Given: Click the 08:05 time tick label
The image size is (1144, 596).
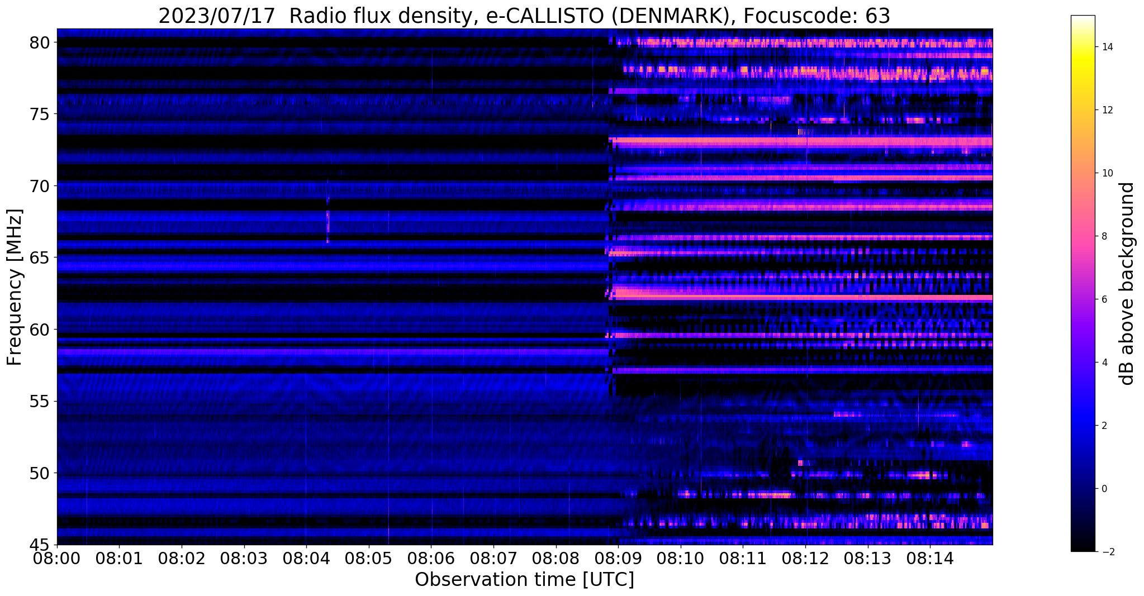Looking at the screenshot, I should (369, 558).
